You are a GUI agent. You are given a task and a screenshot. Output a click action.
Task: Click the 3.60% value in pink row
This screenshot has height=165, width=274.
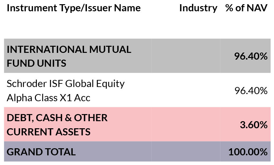[254, 125]
